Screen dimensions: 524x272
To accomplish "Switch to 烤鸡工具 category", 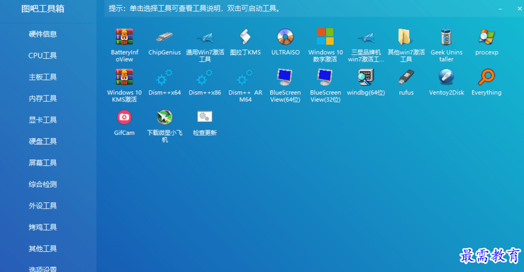I will [x=43, y=227].
